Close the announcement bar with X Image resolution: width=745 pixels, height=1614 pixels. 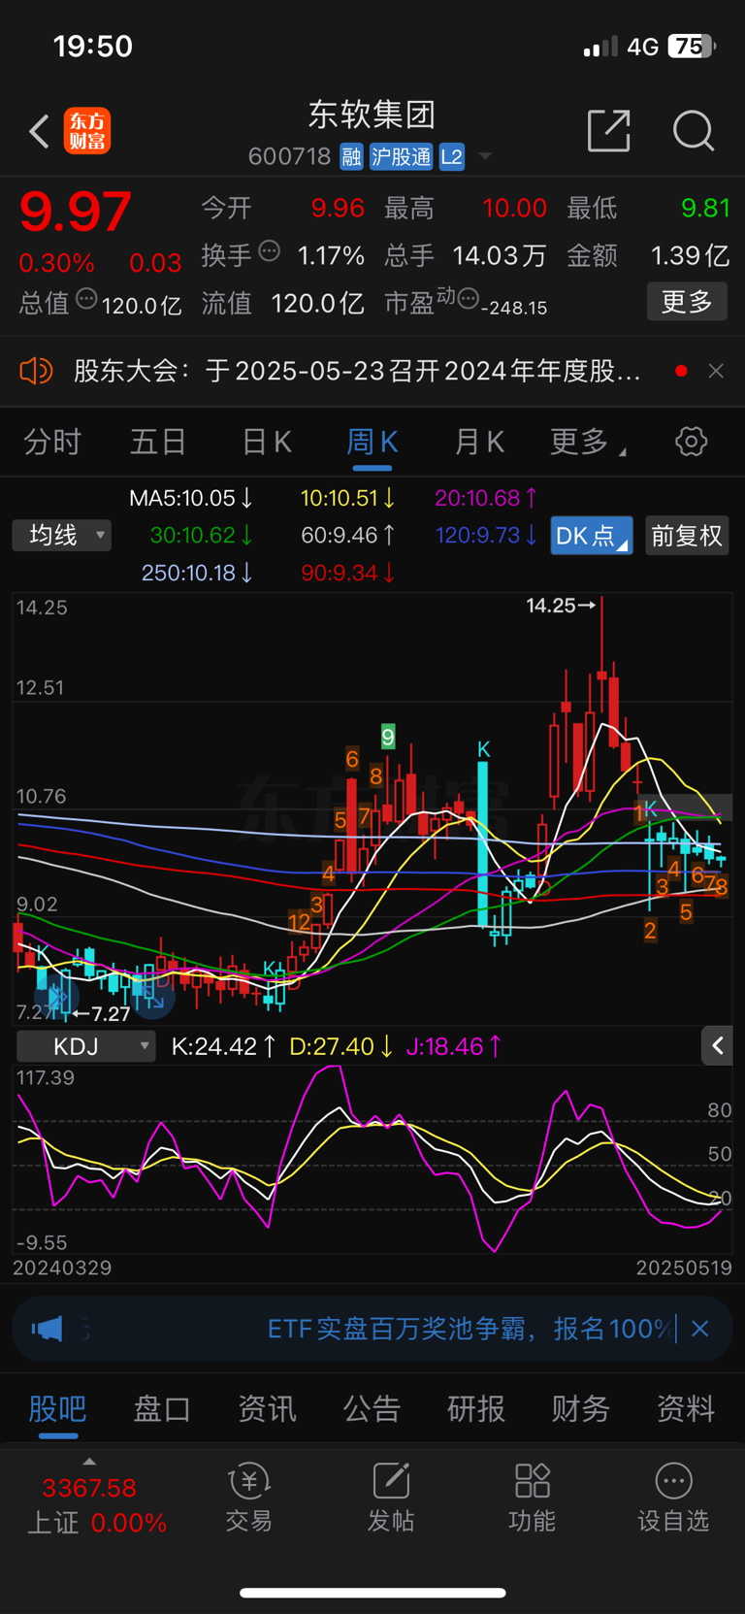coord(716,371)
